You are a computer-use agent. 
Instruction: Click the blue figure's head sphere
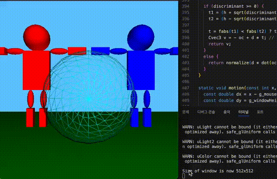(x=141, y=38)
